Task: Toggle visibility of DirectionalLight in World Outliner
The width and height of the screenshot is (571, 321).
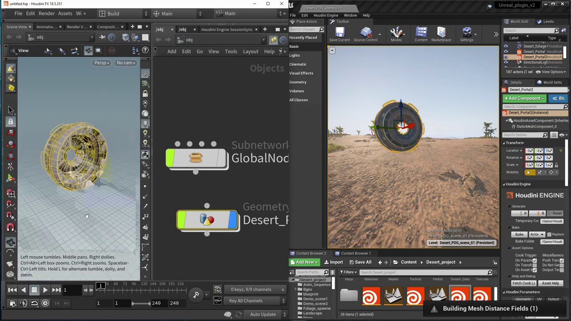Action: pos(505,62)
